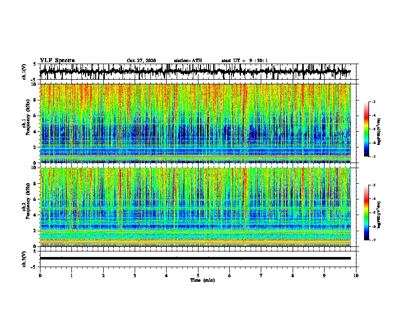Image resolution: width=401 pixels, height=309 pixels.
Task: Click the '10' tick on ch.2 frequency axis
Action: (x=34, y=168)
